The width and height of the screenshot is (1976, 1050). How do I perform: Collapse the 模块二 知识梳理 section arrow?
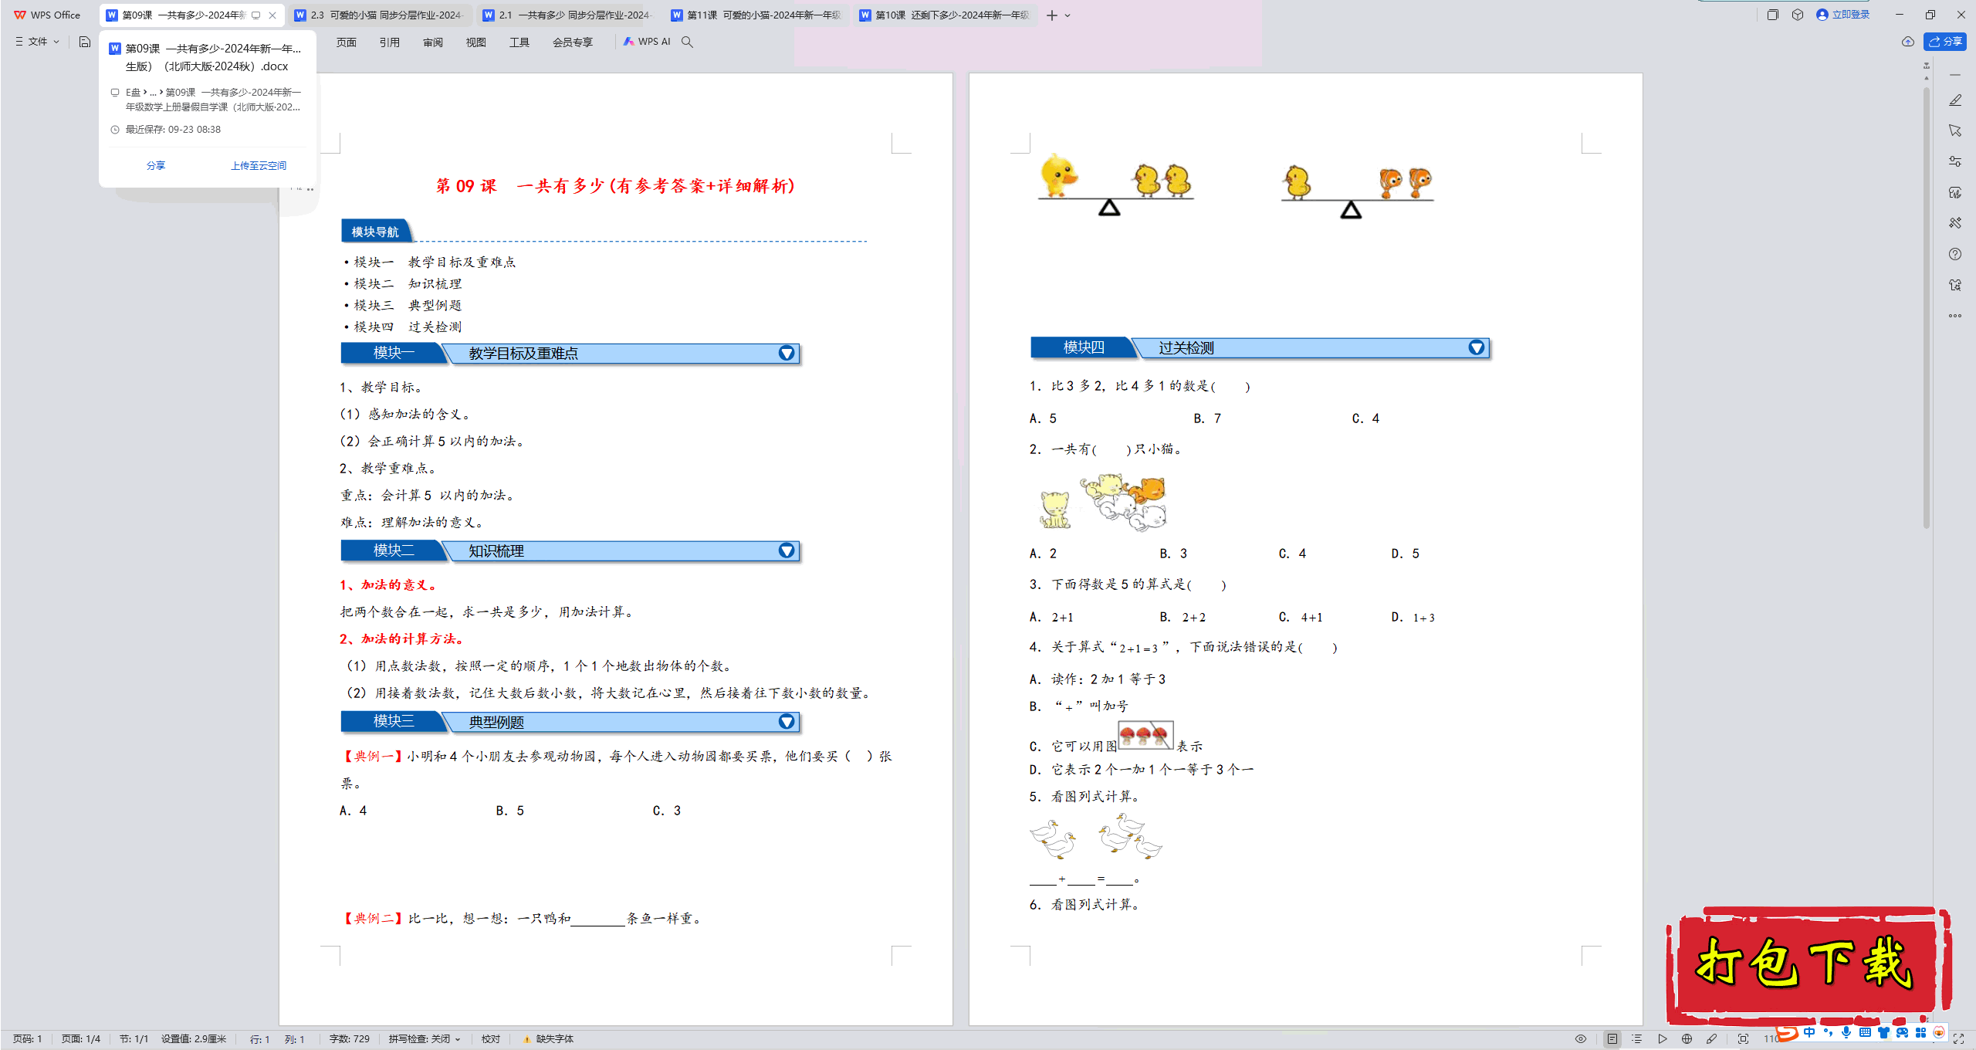(787, 550)
